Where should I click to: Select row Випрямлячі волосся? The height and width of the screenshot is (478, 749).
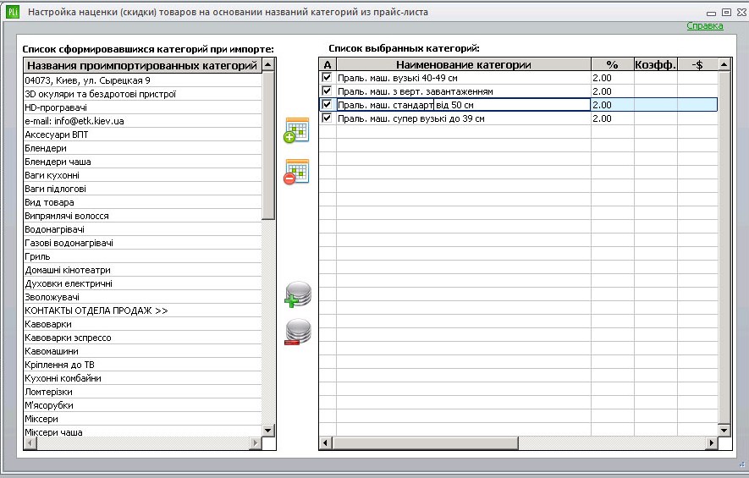point(142,216)
